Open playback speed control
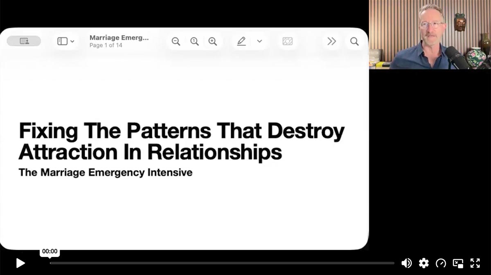The image size is (491, 275). click(441, 263)
